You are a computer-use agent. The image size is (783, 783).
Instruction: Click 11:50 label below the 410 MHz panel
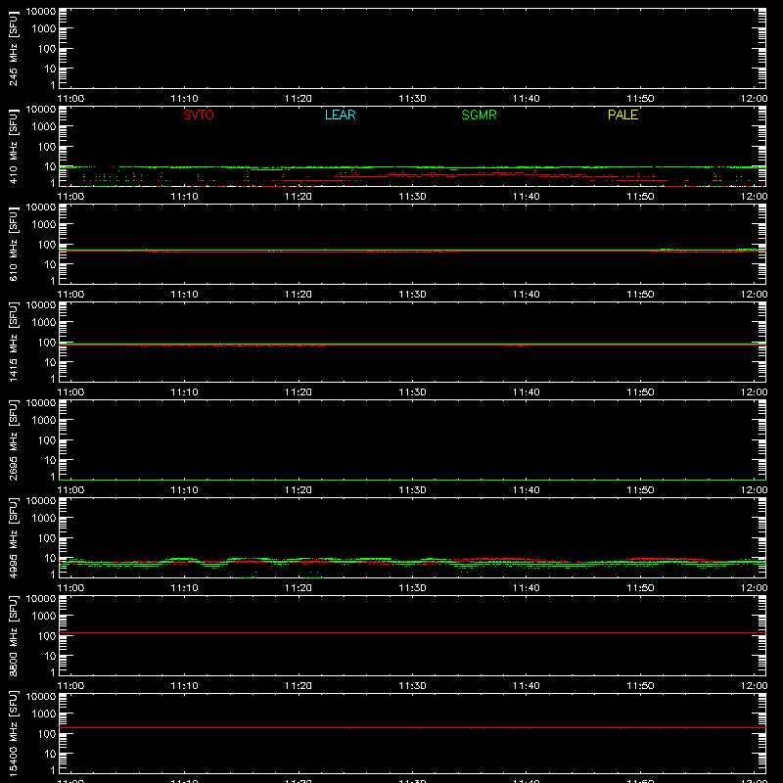coord(640,197)
